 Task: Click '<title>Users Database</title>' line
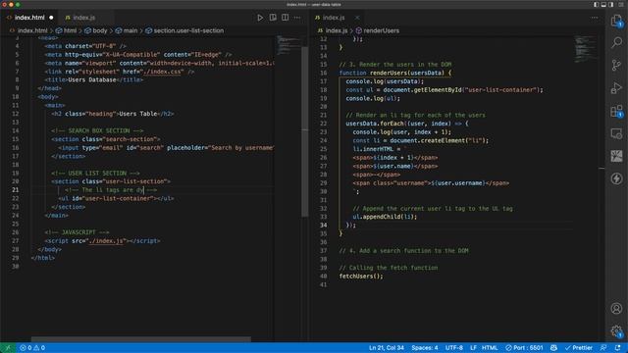(94, 80)
